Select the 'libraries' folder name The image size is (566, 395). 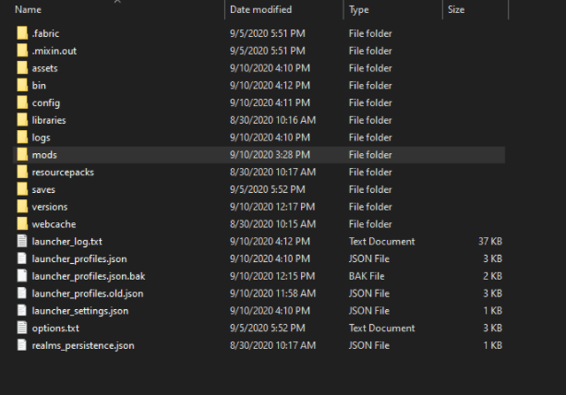tap(49, 120)
